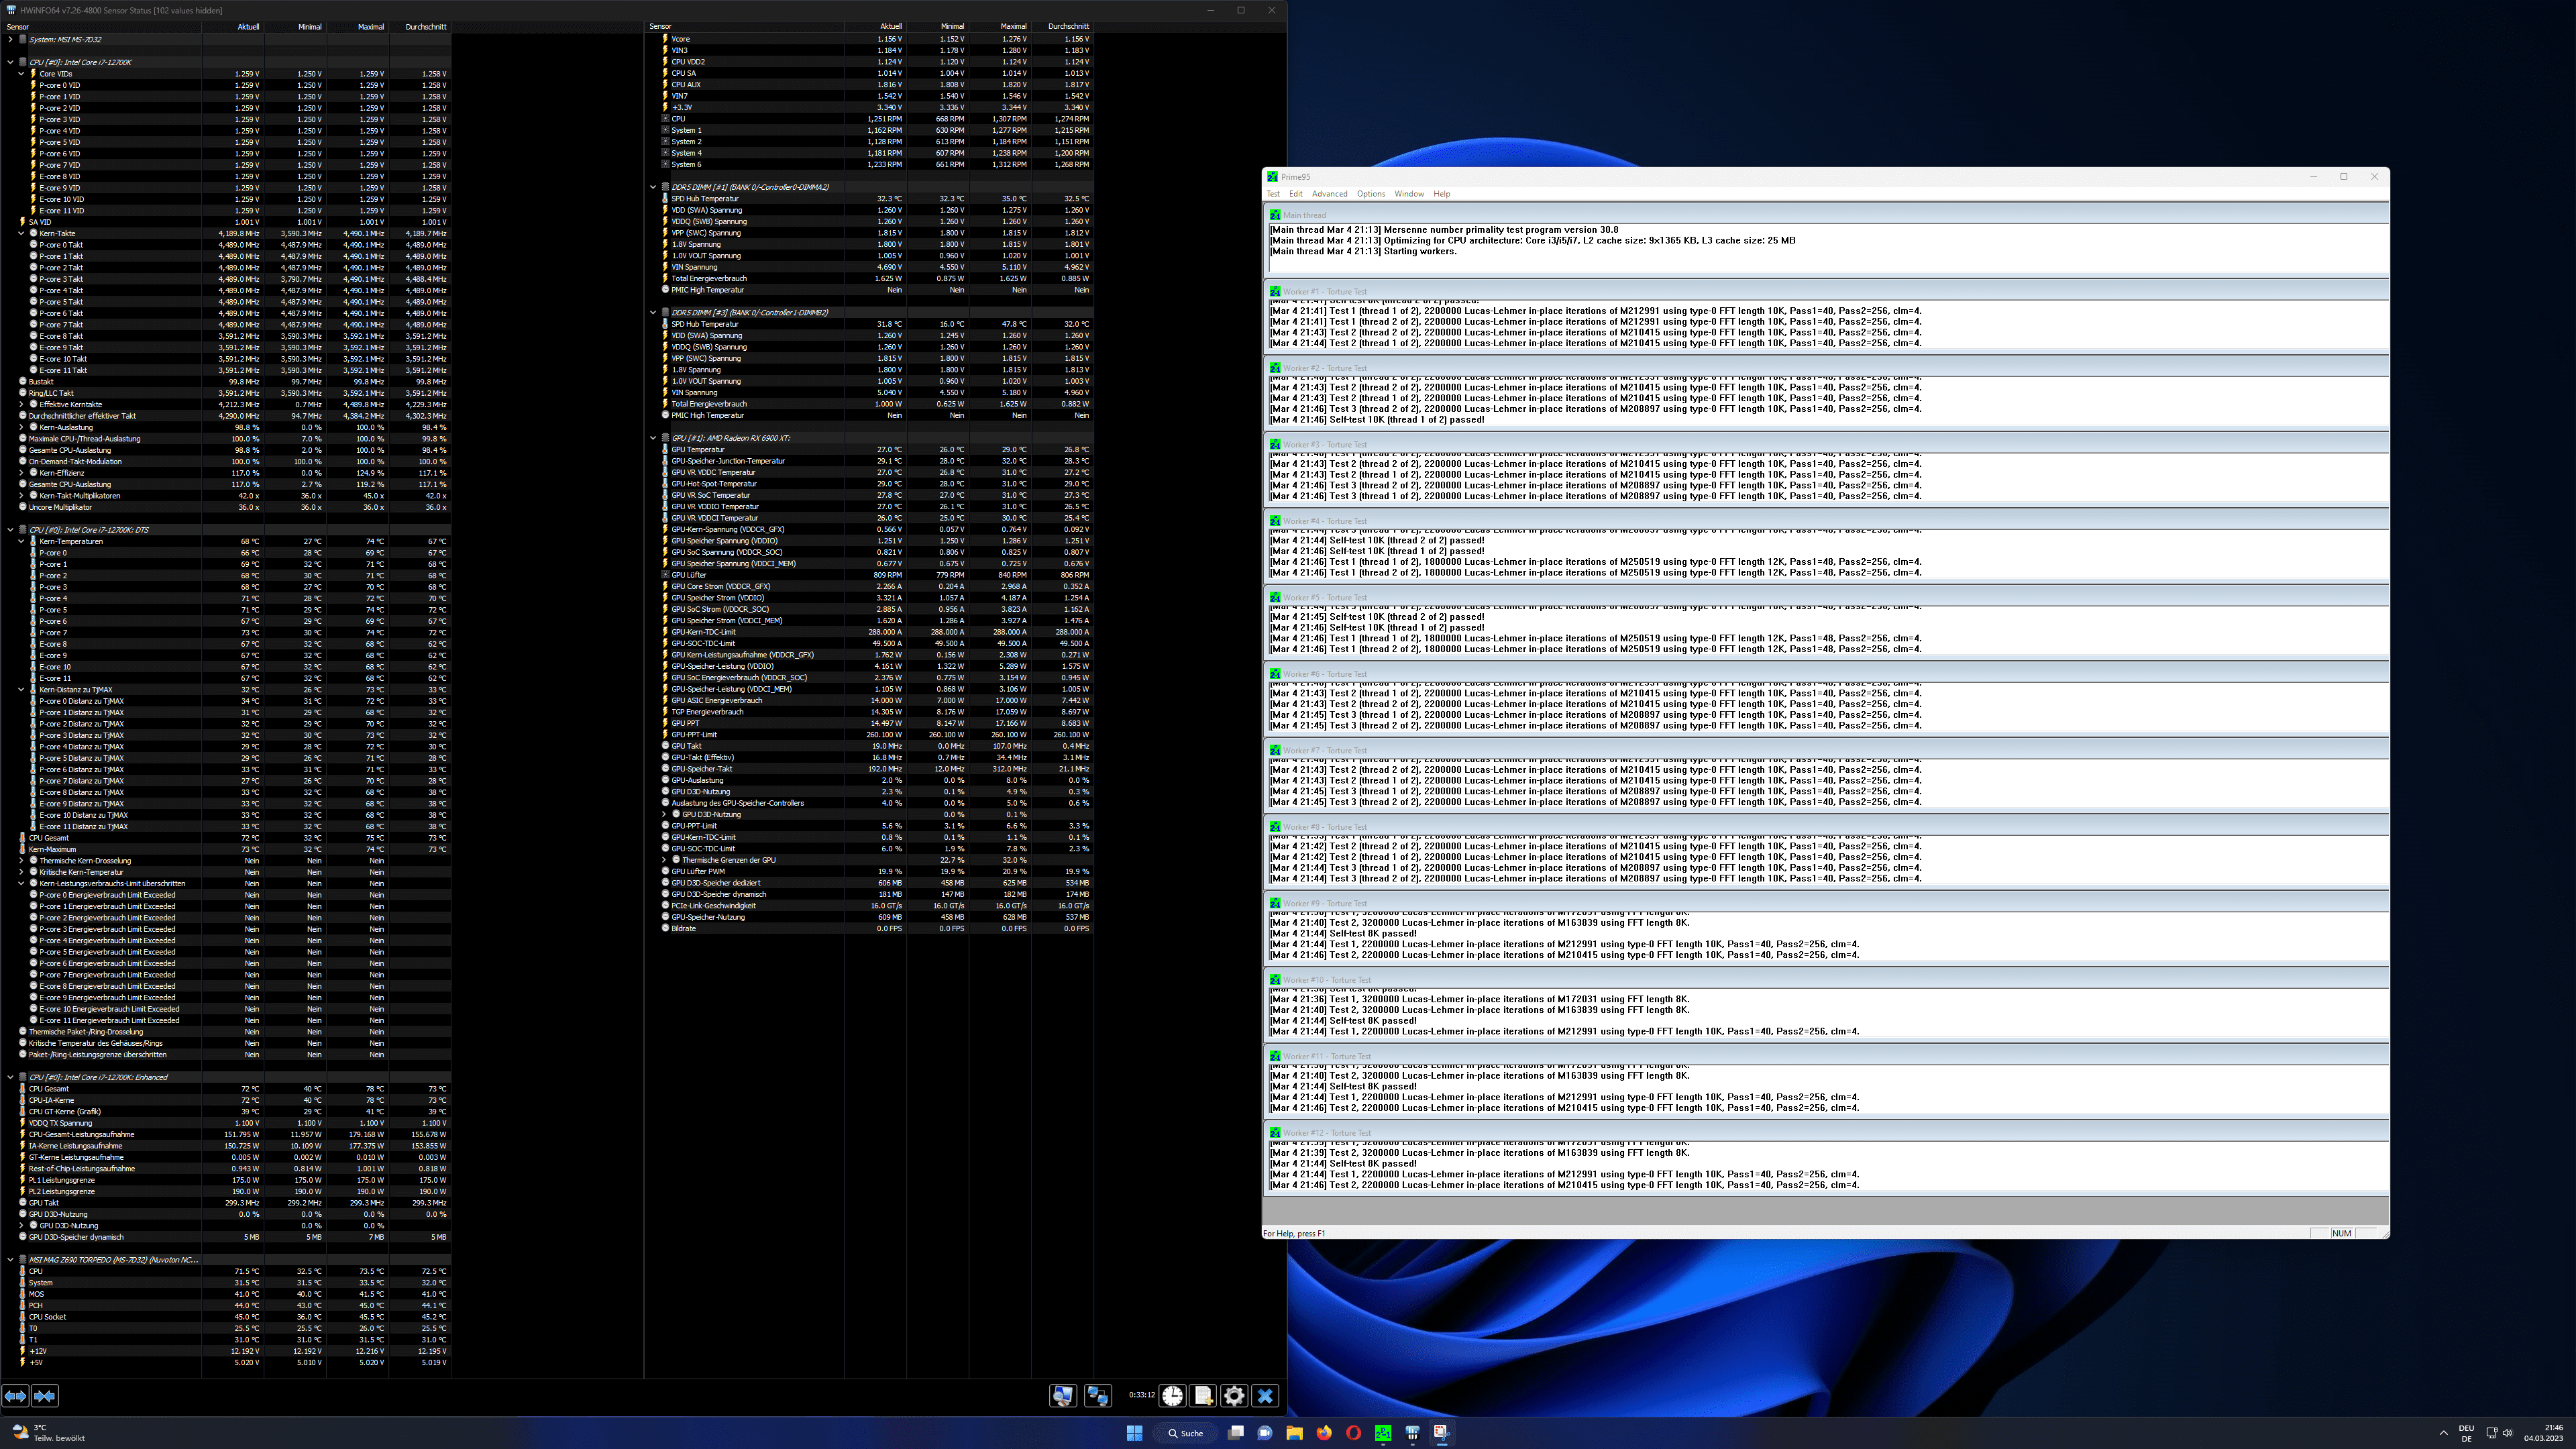Switch to HWiNFO taskbar icon

tap(1412, 1433)
